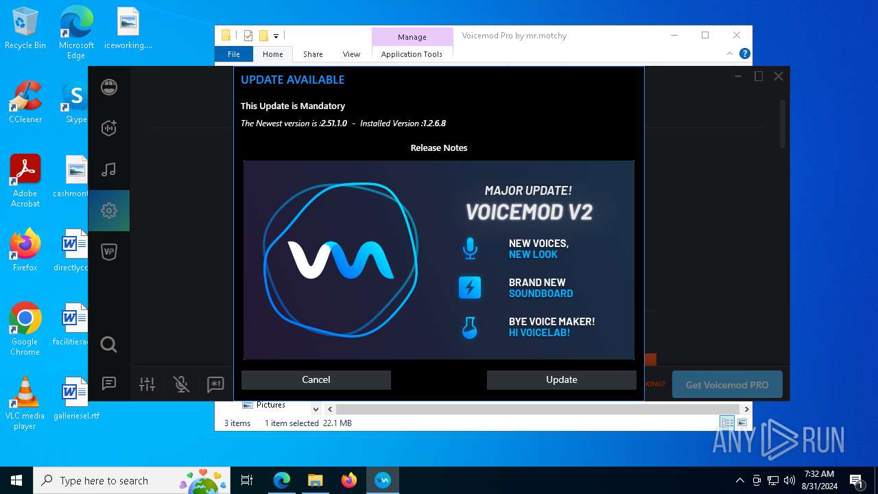Open File Explorer taskbar icon

click(x=316, y=480)
